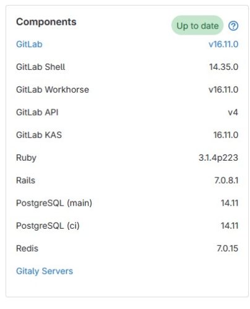Select the GitLab KAS label
Image resolution: width=250 pixels, height=309 pixels.
[x=39, y=135]
